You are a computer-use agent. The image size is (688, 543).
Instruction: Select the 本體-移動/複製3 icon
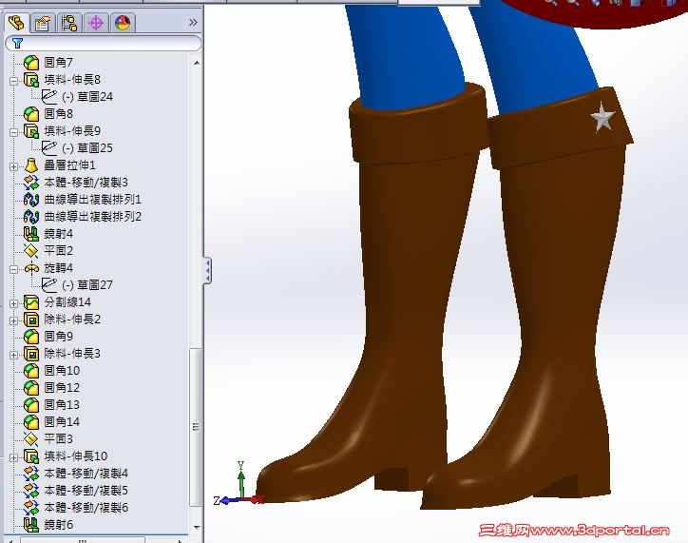[x=31, y=183]
